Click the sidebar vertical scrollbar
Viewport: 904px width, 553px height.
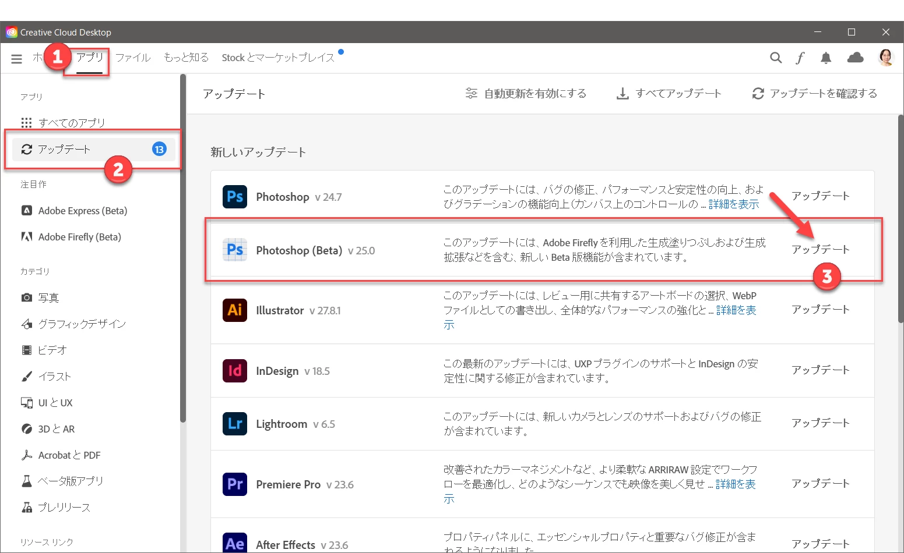[x=183, y=247]
